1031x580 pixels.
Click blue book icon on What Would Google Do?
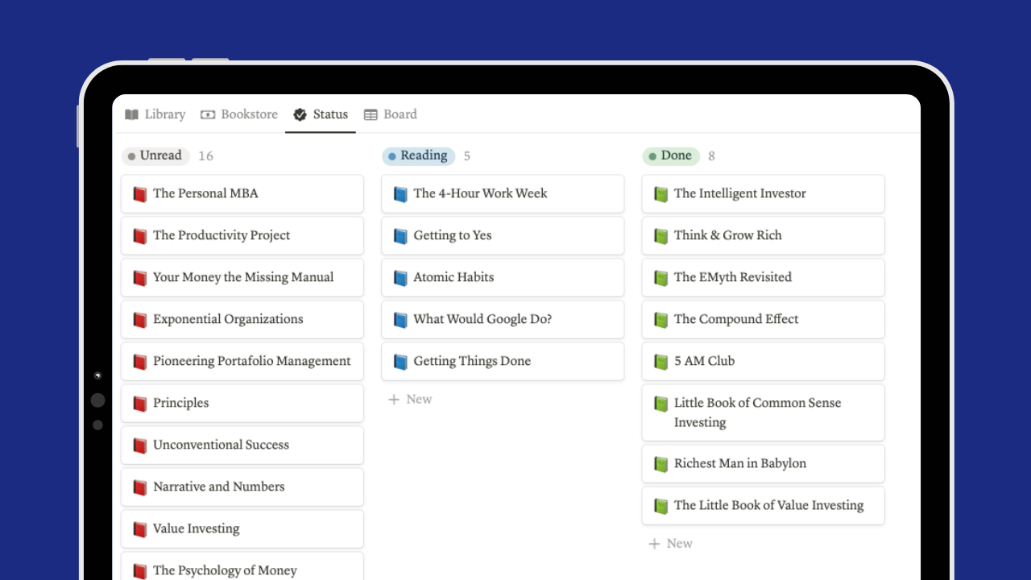(x=400, y=320)
